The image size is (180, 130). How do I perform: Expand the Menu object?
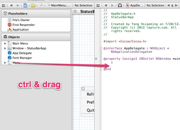[x=5, y=63]
